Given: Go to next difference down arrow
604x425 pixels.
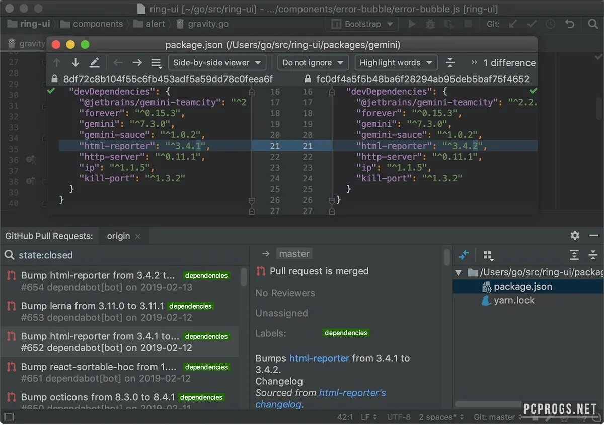Looking at the screenshot, I should pos(75,63).
